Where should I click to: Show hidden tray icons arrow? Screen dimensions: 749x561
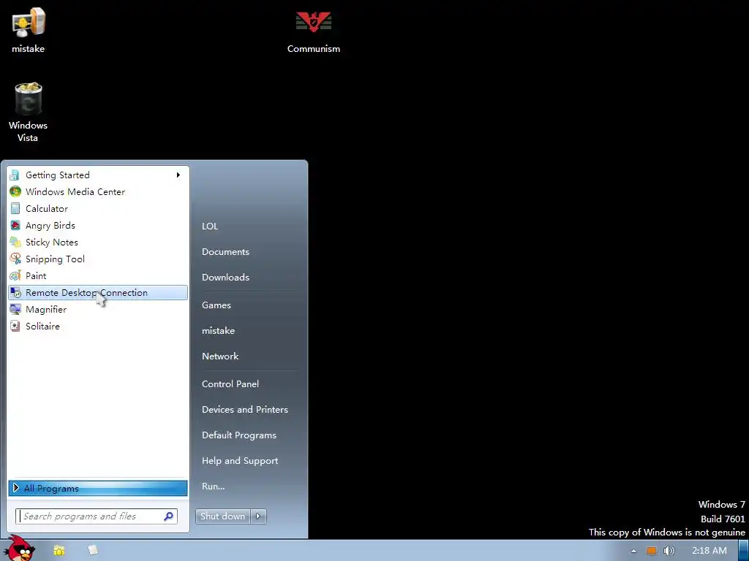coord(633,551)
